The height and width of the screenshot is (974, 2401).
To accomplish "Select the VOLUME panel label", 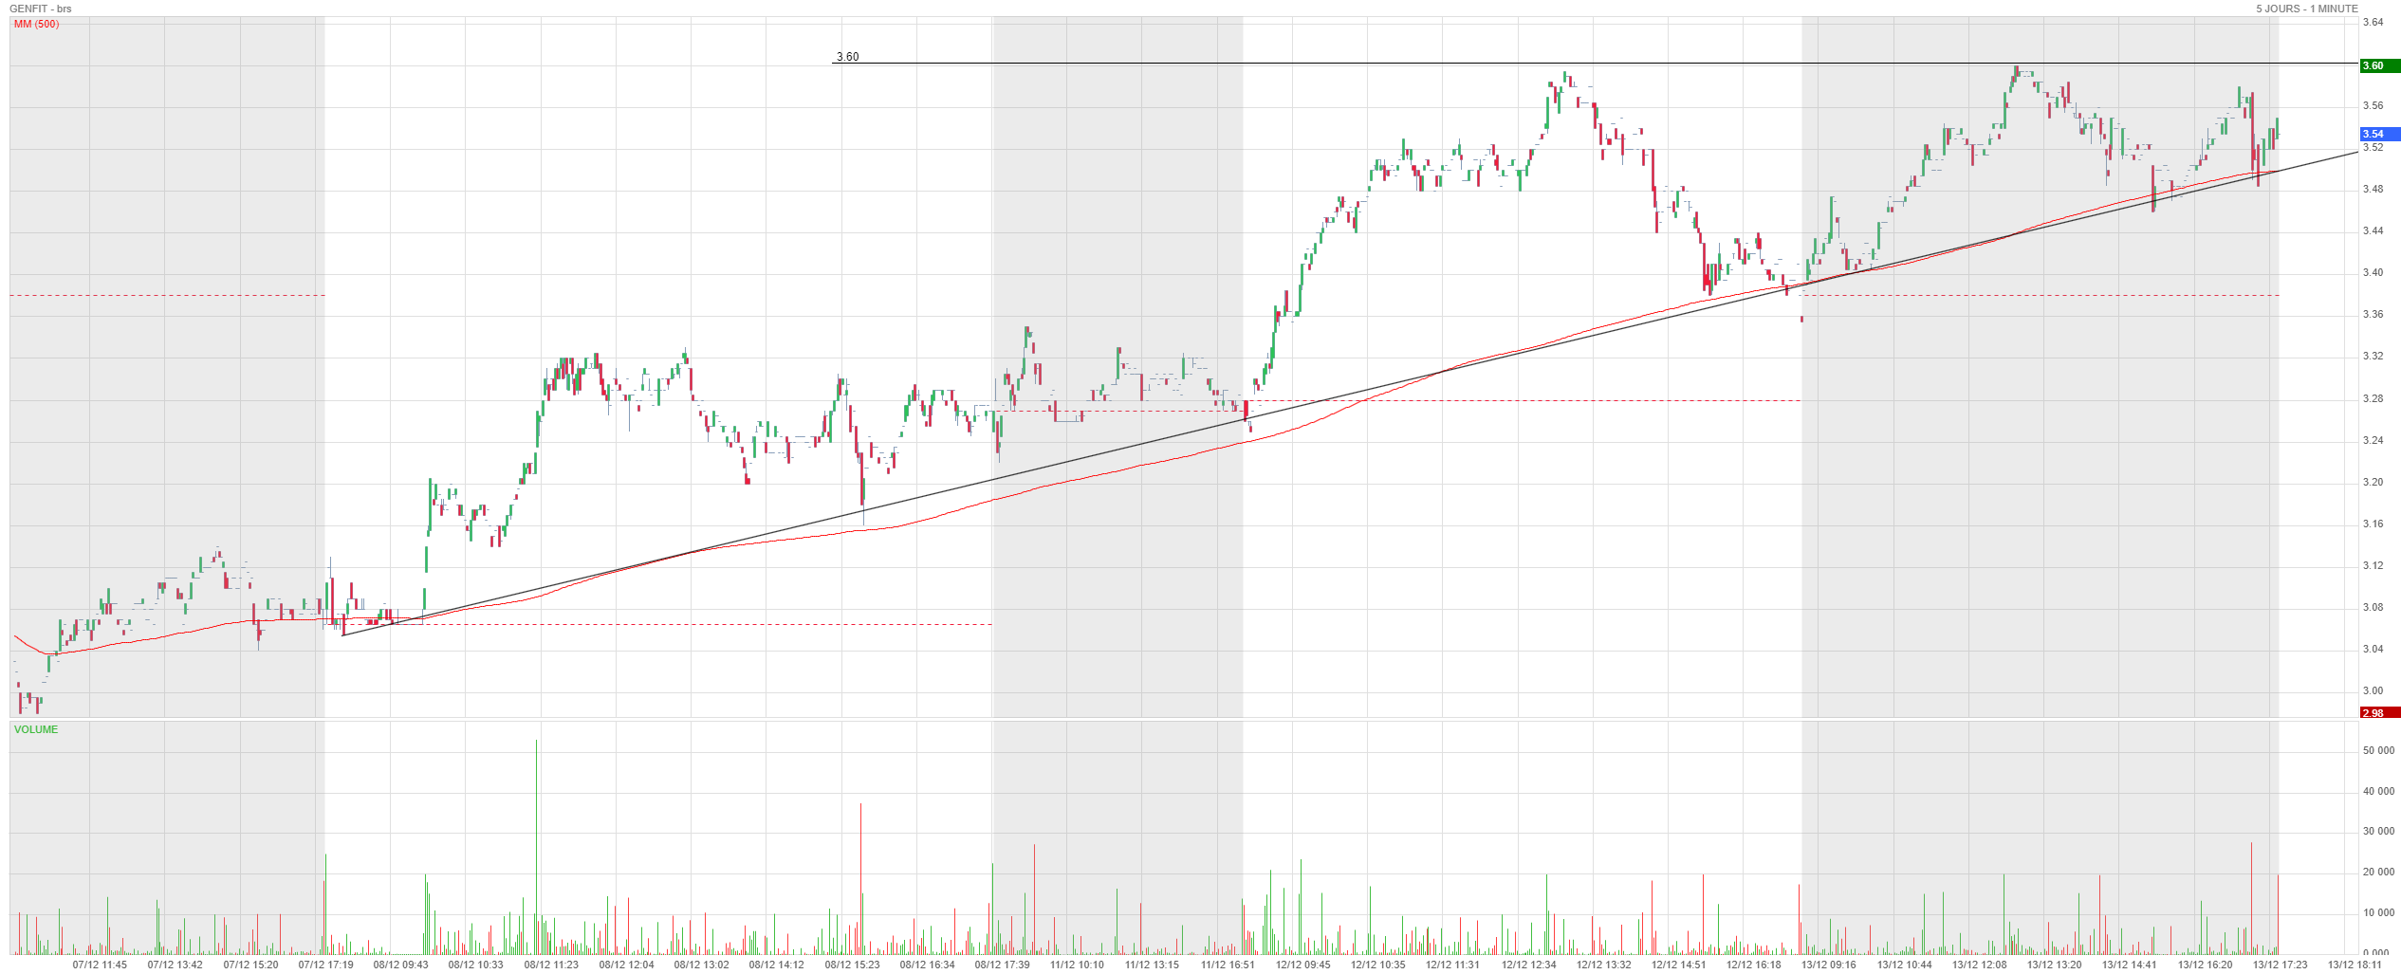I will [x=36, y=729].
